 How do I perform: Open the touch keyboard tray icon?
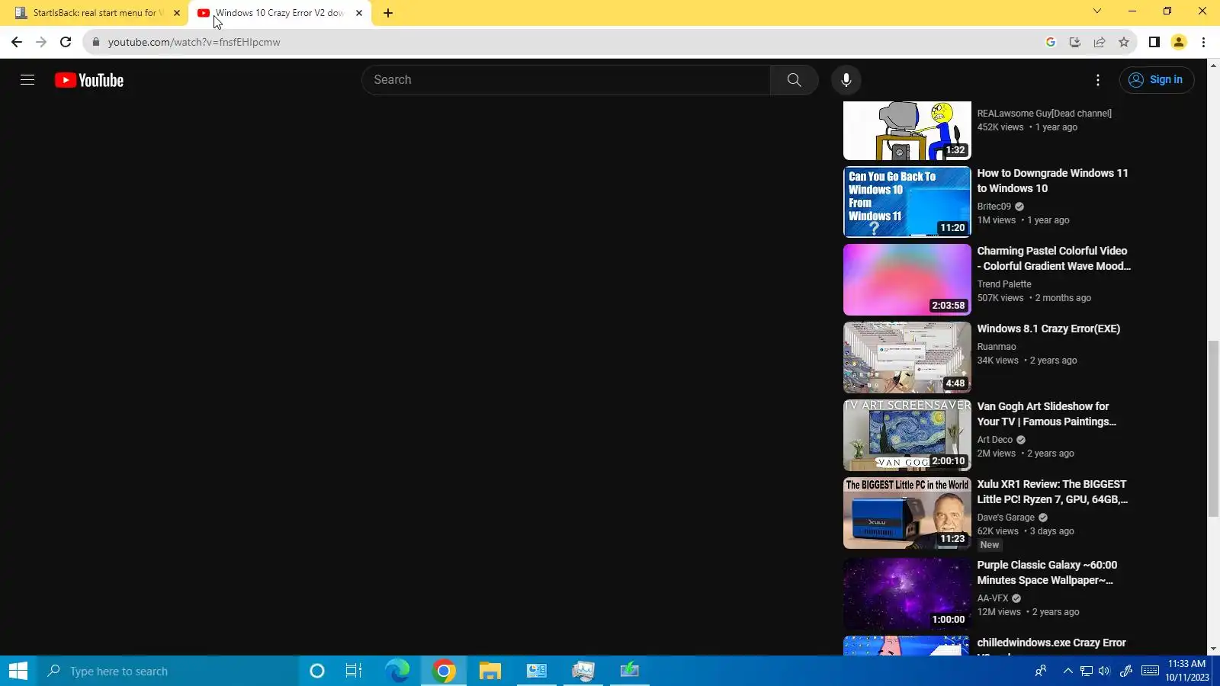(1151, 671)
